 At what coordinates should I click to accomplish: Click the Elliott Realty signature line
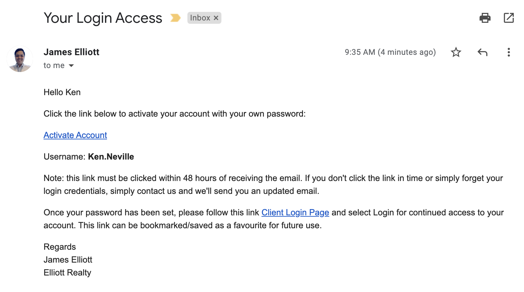pyautogui.click(x=67, y=273)
